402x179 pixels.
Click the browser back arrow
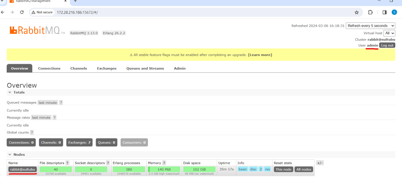(x=3, y=12)
